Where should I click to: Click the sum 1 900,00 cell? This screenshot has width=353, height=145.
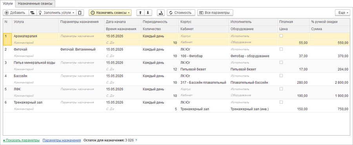329,96
